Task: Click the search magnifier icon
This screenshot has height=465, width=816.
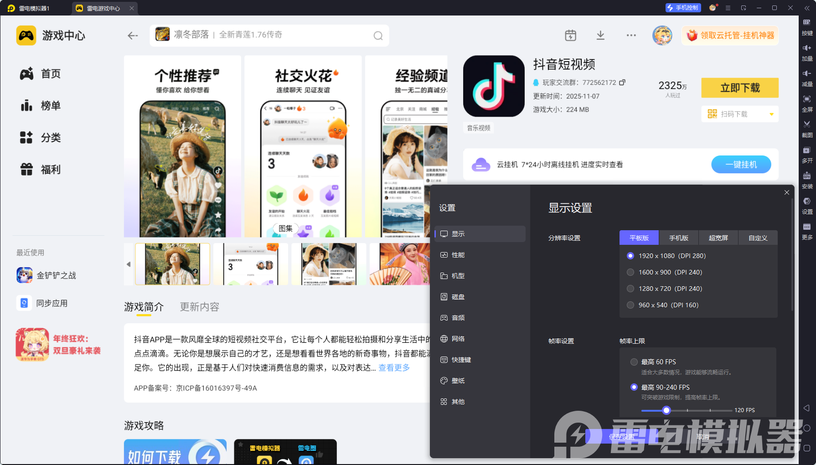Action: tap(378, 36)
